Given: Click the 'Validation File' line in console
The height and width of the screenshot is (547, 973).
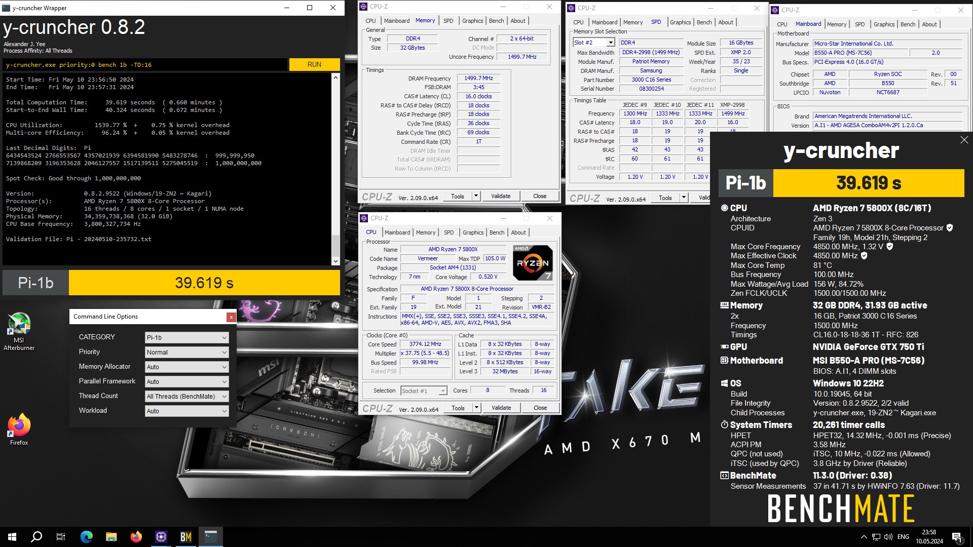Looking at the screenshot, I should pyautogui.click(x=79, y=239).
